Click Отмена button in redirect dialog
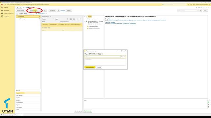This screenshot has width=211, height=118. click(99, 67)
